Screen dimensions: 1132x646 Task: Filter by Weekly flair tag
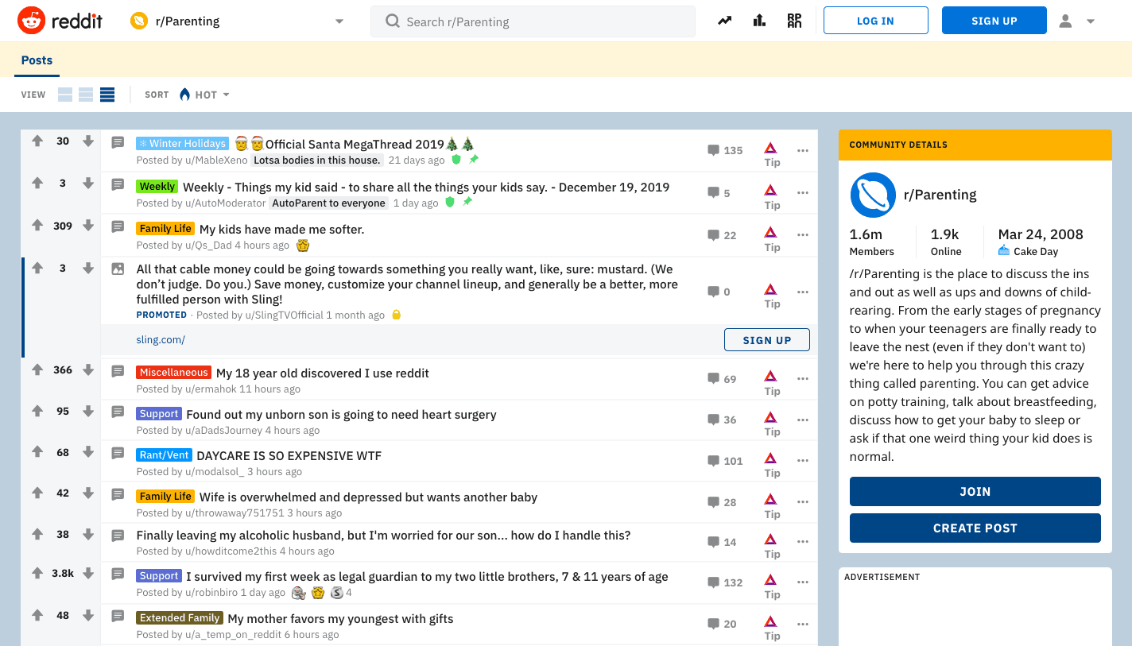pos(157,186)
